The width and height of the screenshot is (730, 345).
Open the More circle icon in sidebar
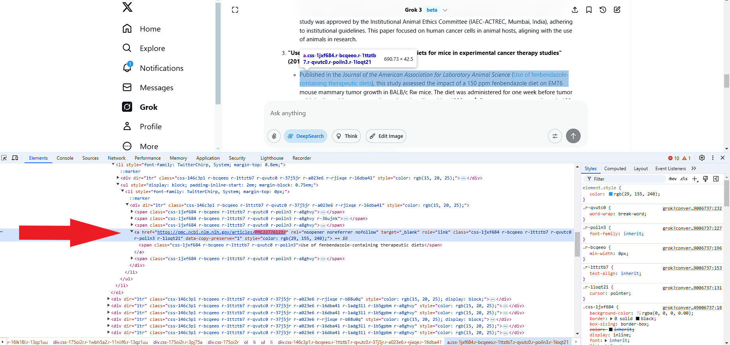point(127,146)
